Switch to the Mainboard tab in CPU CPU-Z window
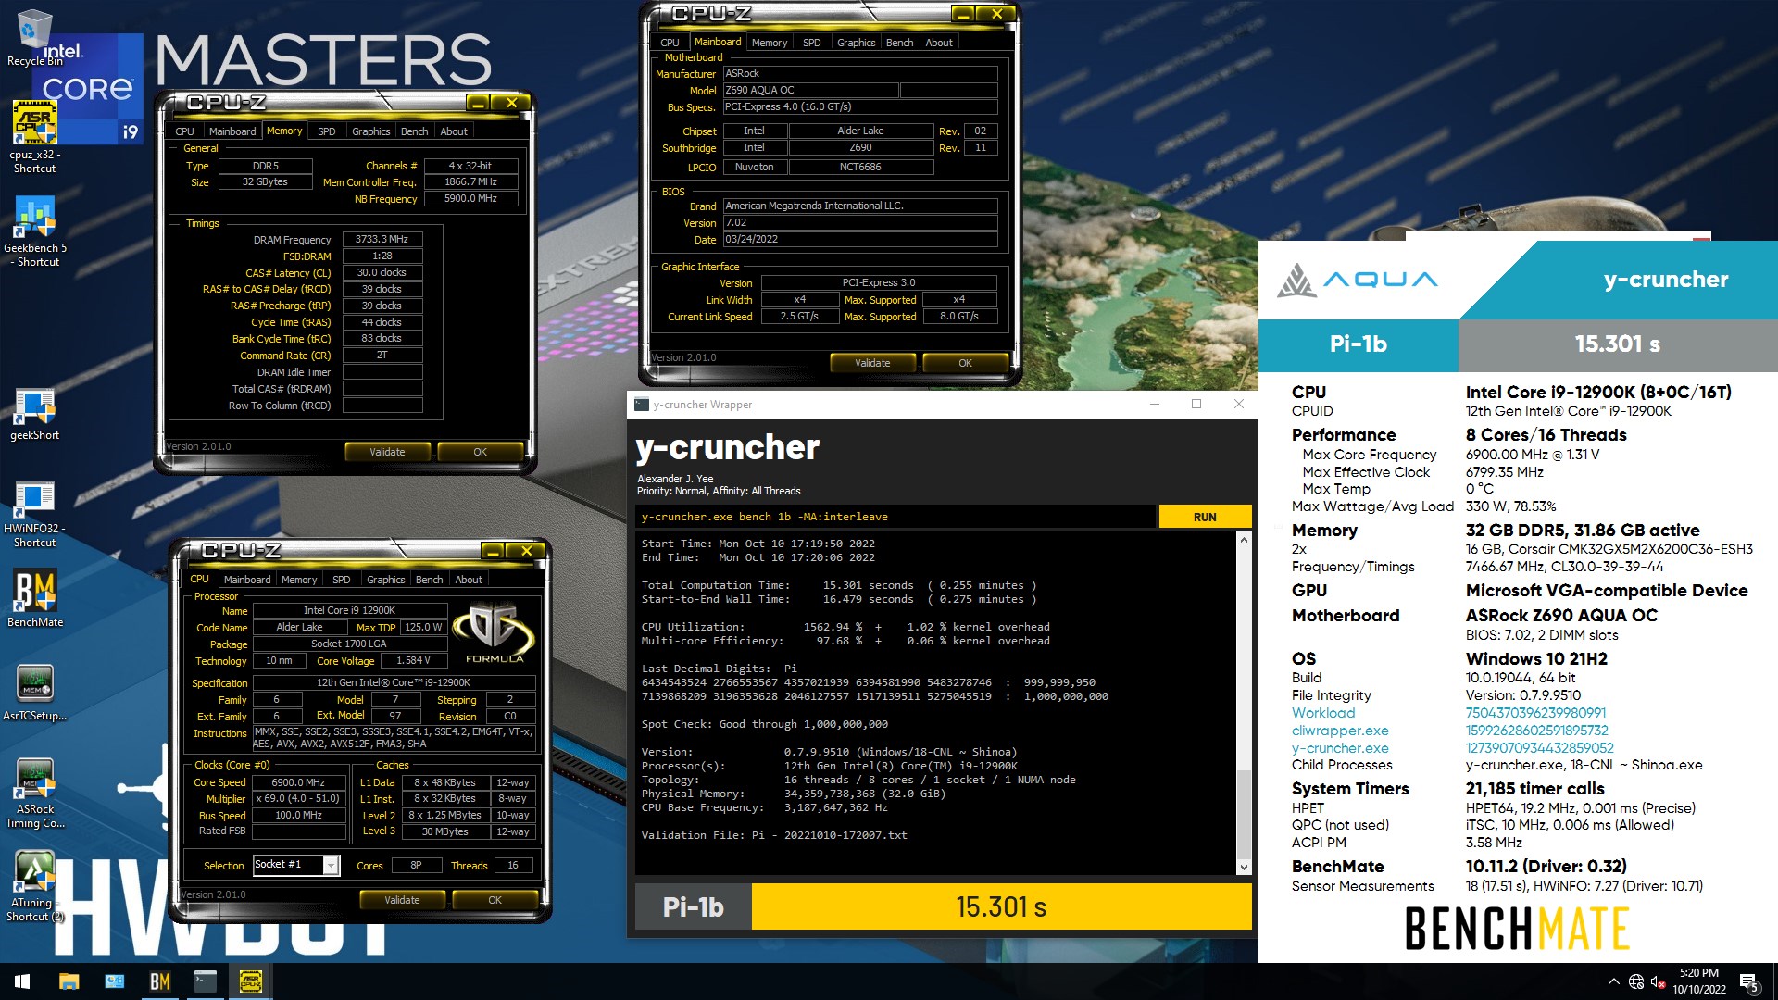The height and width of the screenshot is (1000, 1778). (247, 580)
